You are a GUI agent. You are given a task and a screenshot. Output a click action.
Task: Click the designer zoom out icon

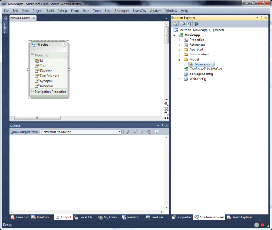[x=166, y=113]
